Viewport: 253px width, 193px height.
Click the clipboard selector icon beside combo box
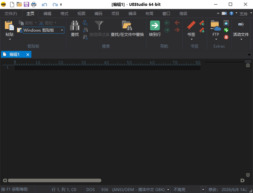(20, 30)
